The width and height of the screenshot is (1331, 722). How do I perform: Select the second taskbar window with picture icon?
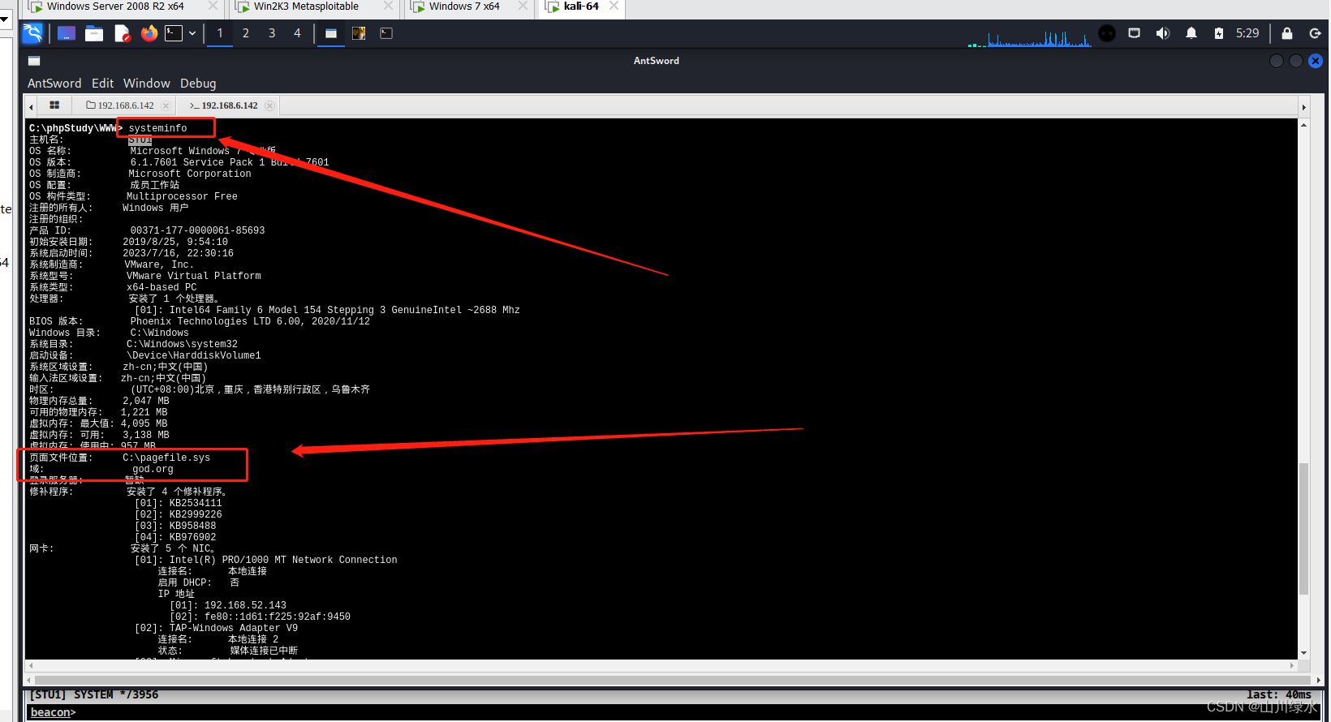tap(359, 33)
